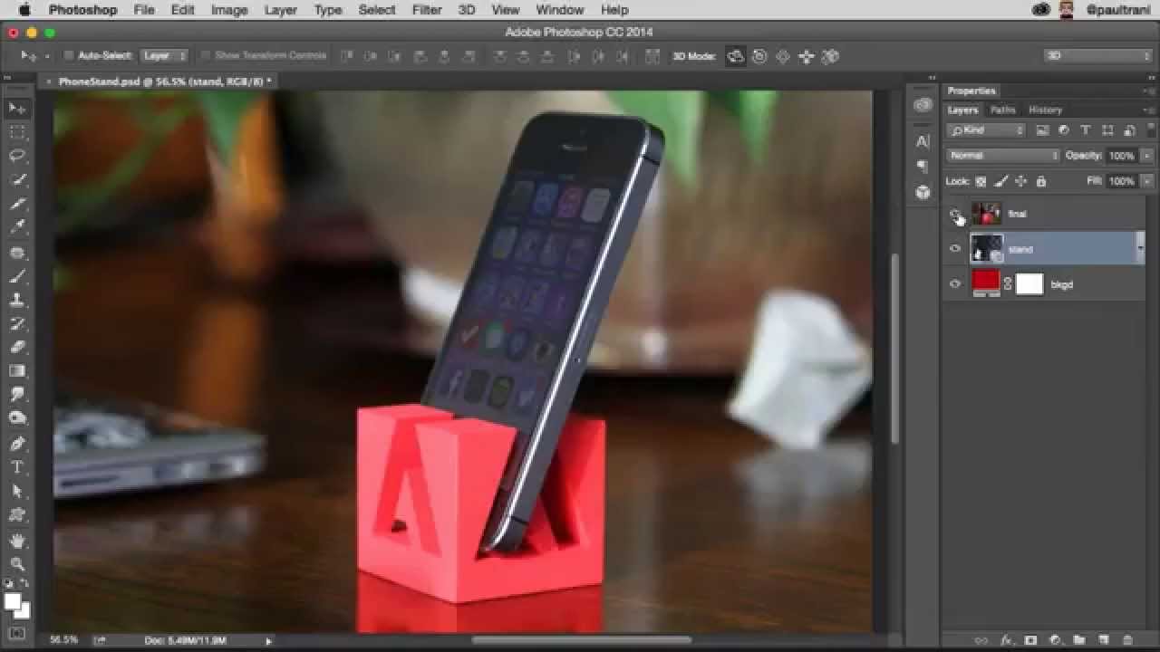Toggle visibility of the final layer

pyautogui.click(x=955, y=214)
